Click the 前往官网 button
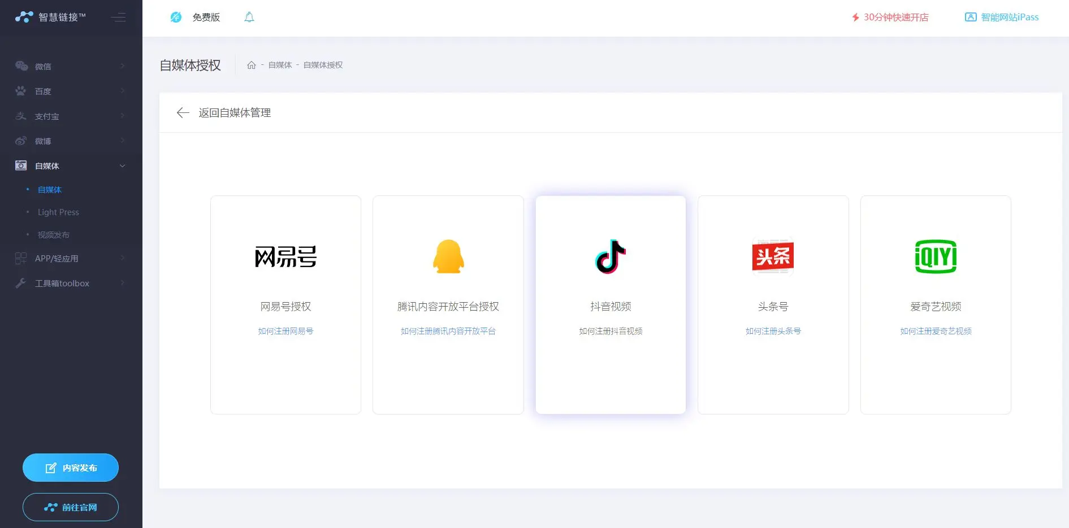1069x528 pixels. [x=71, y=507]
